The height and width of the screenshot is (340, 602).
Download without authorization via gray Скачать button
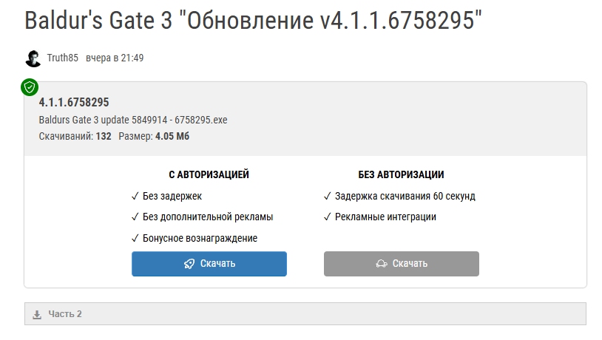(402, 264)
